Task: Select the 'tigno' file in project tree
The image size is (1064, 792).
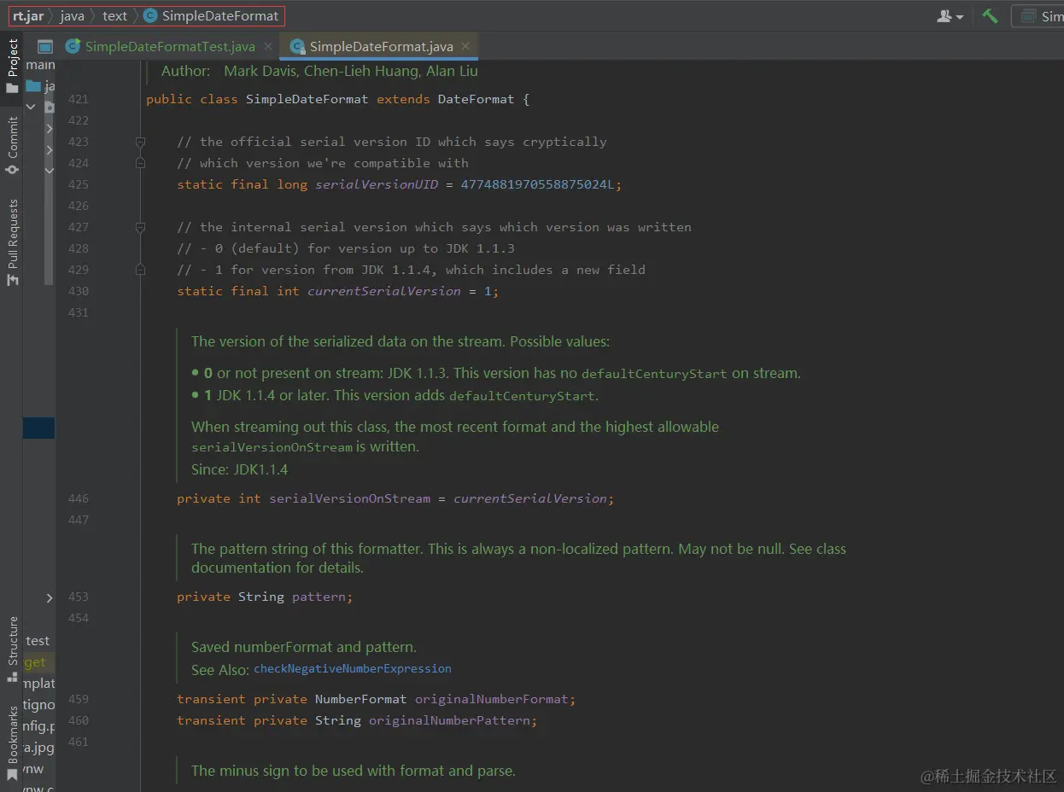Action: point(39,705)
